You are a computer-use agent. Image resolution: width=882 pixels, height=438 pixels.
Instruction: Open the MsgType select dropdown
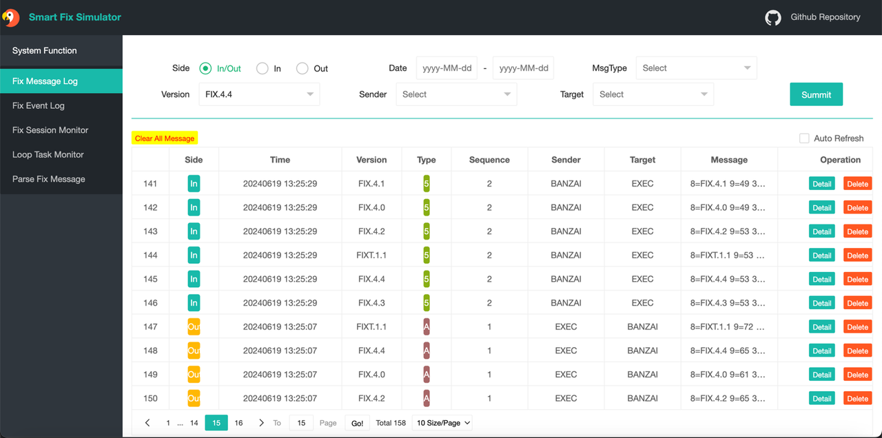[x=696, y=68]
